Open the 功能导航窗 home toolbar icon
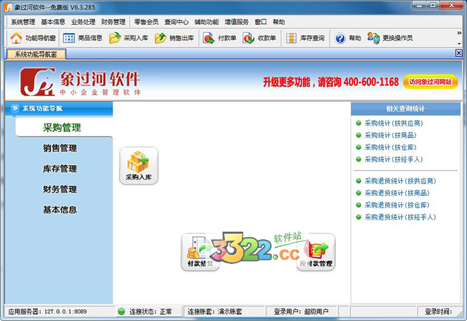This screenshot has width=467, height=321. tap(16, 38)
